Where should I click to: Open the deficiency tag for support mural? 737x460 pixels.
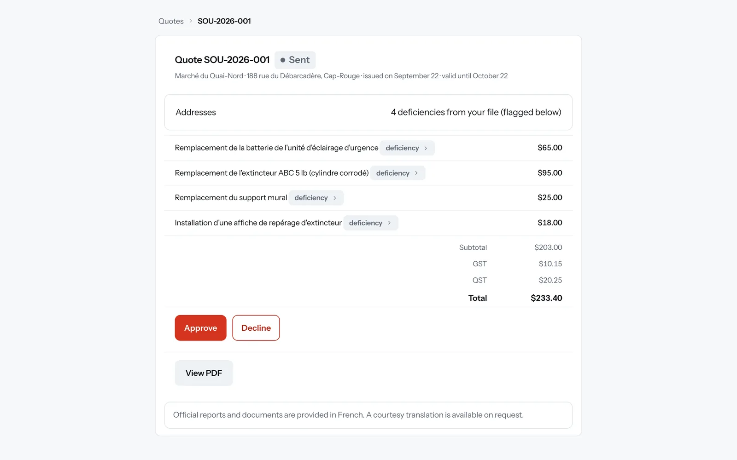(x=316, y=198)
